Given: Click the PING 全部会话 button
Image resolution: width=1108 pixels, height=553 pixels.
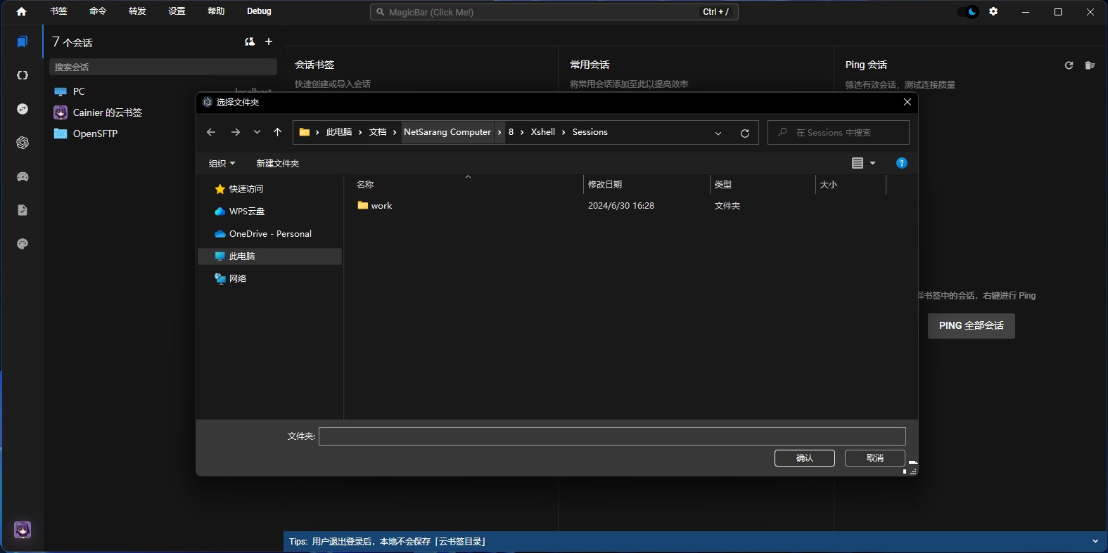Looking at the screenshot, I should [x=972, y=326].
